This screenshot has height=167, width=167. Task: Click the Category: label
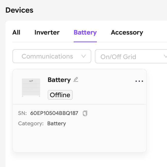coord(31,123)
